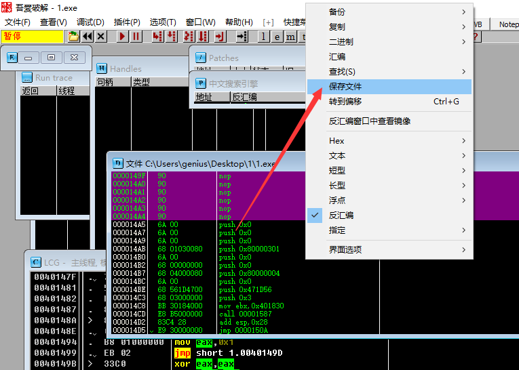The image size is (519, 370).
Task: Click the Handles window title icon
Action: [x=102, y=68]
